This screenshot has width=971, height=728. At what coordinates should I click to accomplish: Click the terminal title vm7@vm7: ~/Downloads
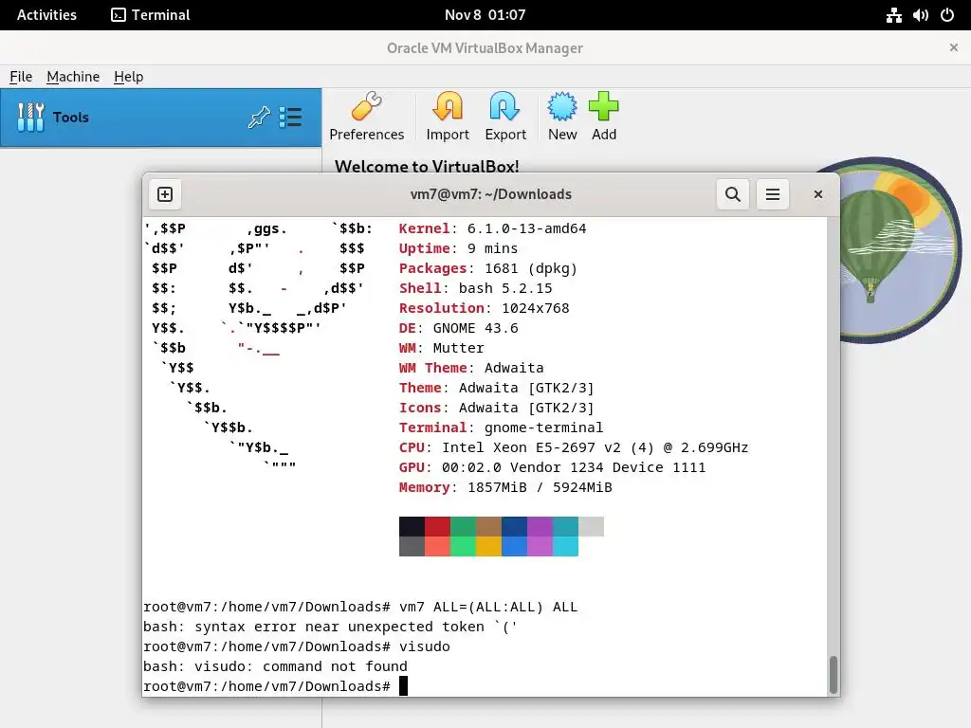[490, 194]
